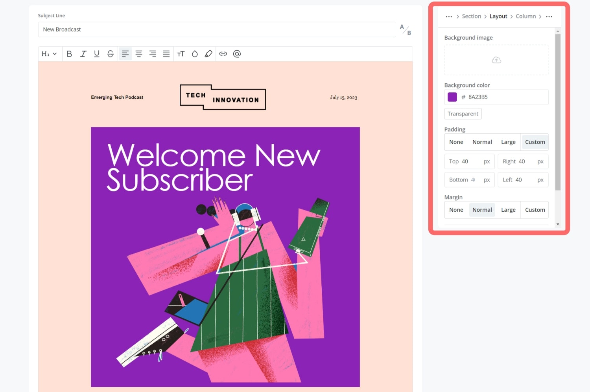Screen dimensions: 590x392
Task: Toggle bold text formatting
Action: tap(69, 54)
